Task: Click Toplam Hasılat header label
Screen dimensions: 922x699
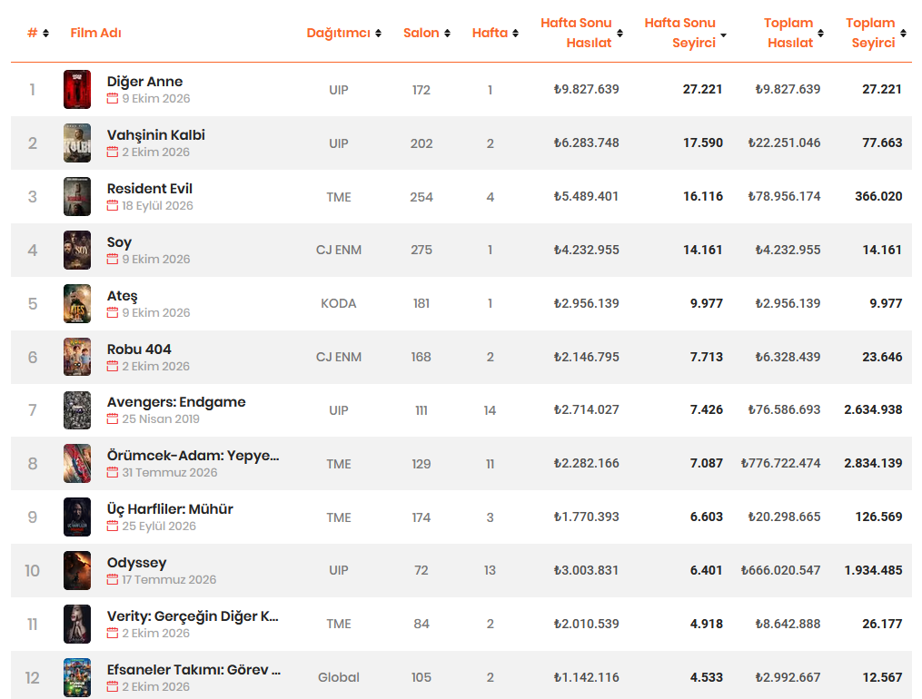Action: 788,33
